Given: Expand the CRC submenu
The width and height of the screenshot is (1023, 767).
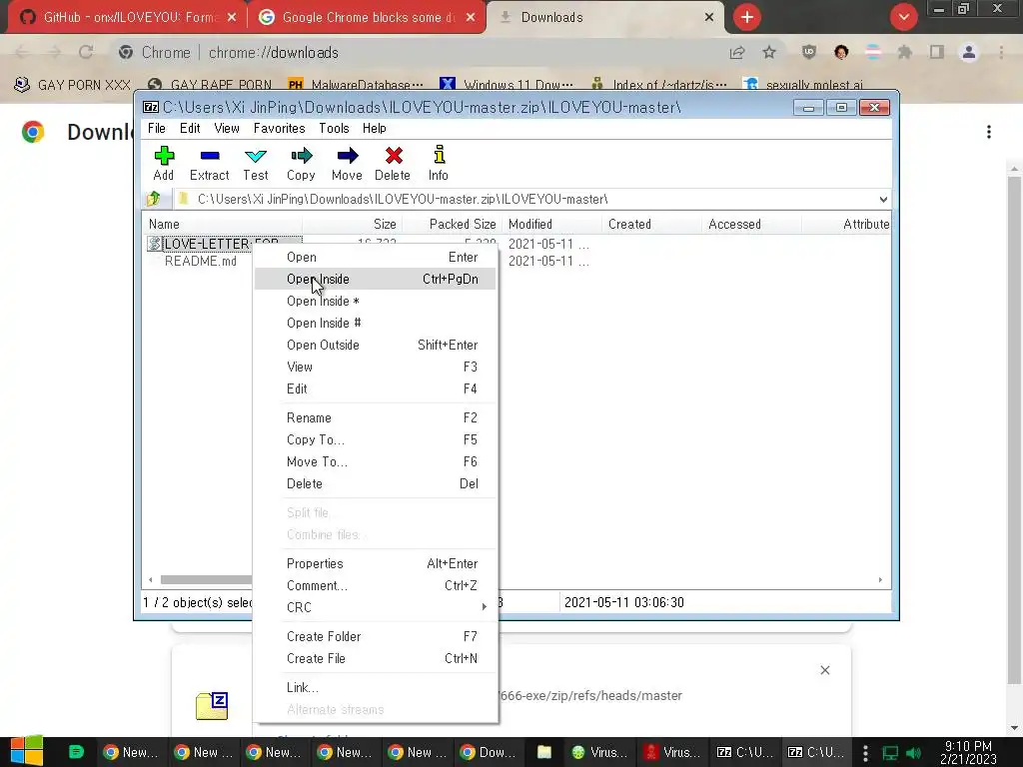Looking at the screenshot, I should click(376, 608).
